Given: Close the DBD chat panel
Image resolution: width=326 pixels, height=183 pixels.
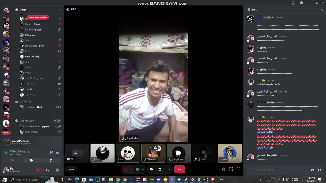Looking at the screenshot, I should [x=322, y=10].
